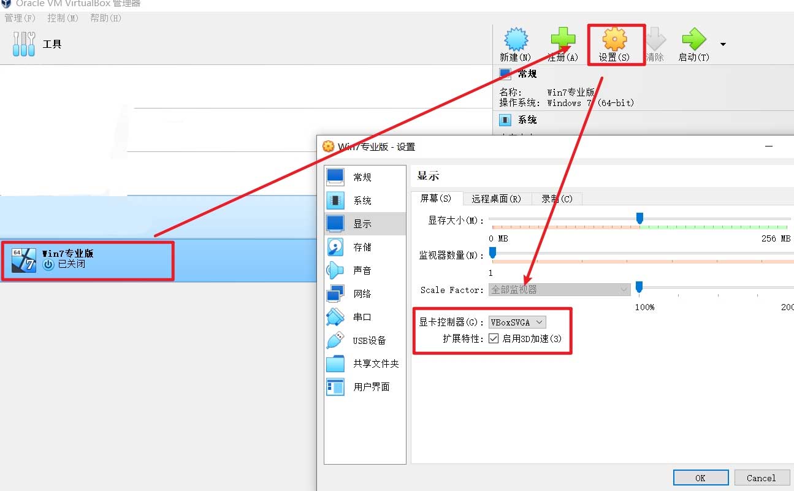Image resolution: width=794 pixels, height=491 pixels.
Task: Open the 串口 serial port settings category
Action: [x=365, y=317]
